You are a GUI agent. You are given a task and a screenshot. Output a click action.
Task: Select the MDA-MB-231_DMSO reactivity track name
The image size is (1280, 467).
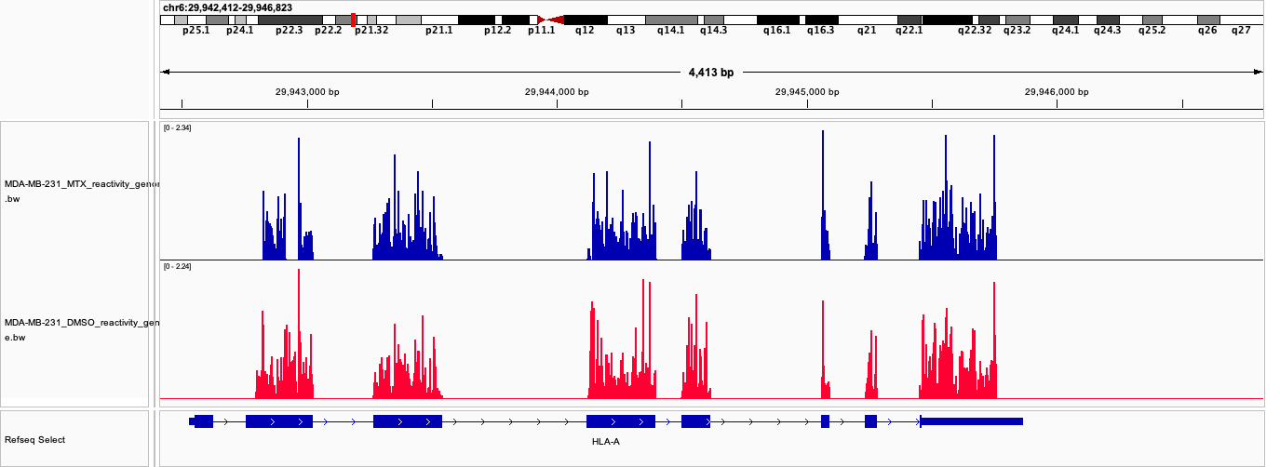tap(82, 330)
